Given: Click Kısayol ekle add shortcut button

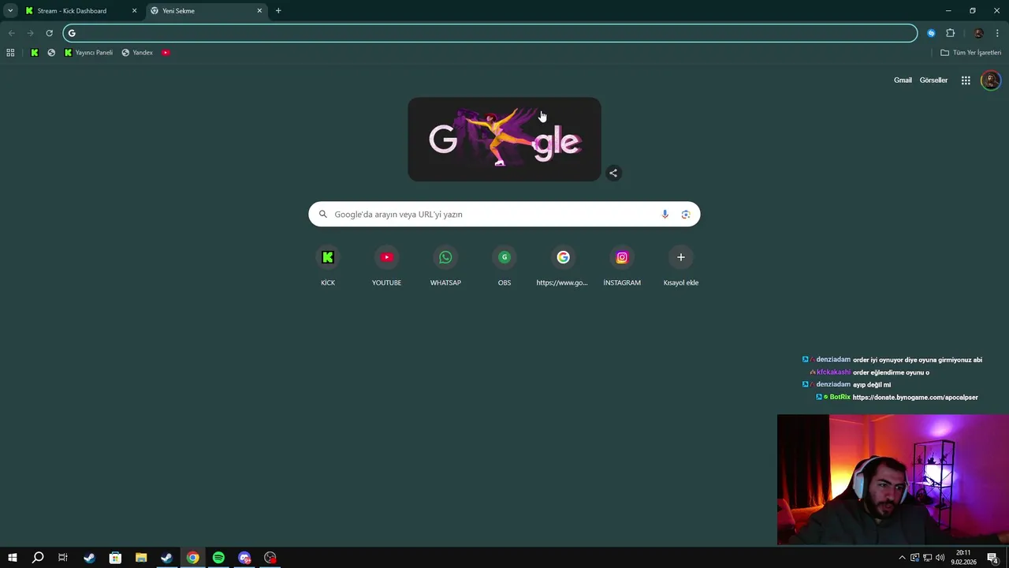Looking at the screenshot, I should [681, 267].
